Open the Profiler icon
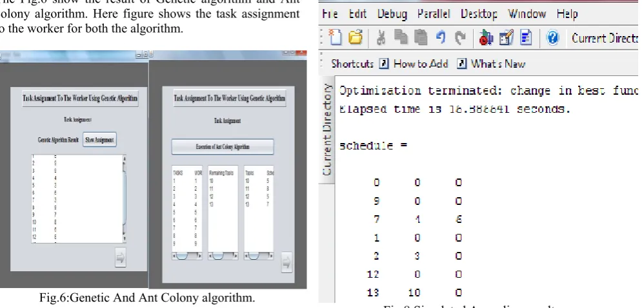This screenshot has height=308, width=642. pos(526,38)
